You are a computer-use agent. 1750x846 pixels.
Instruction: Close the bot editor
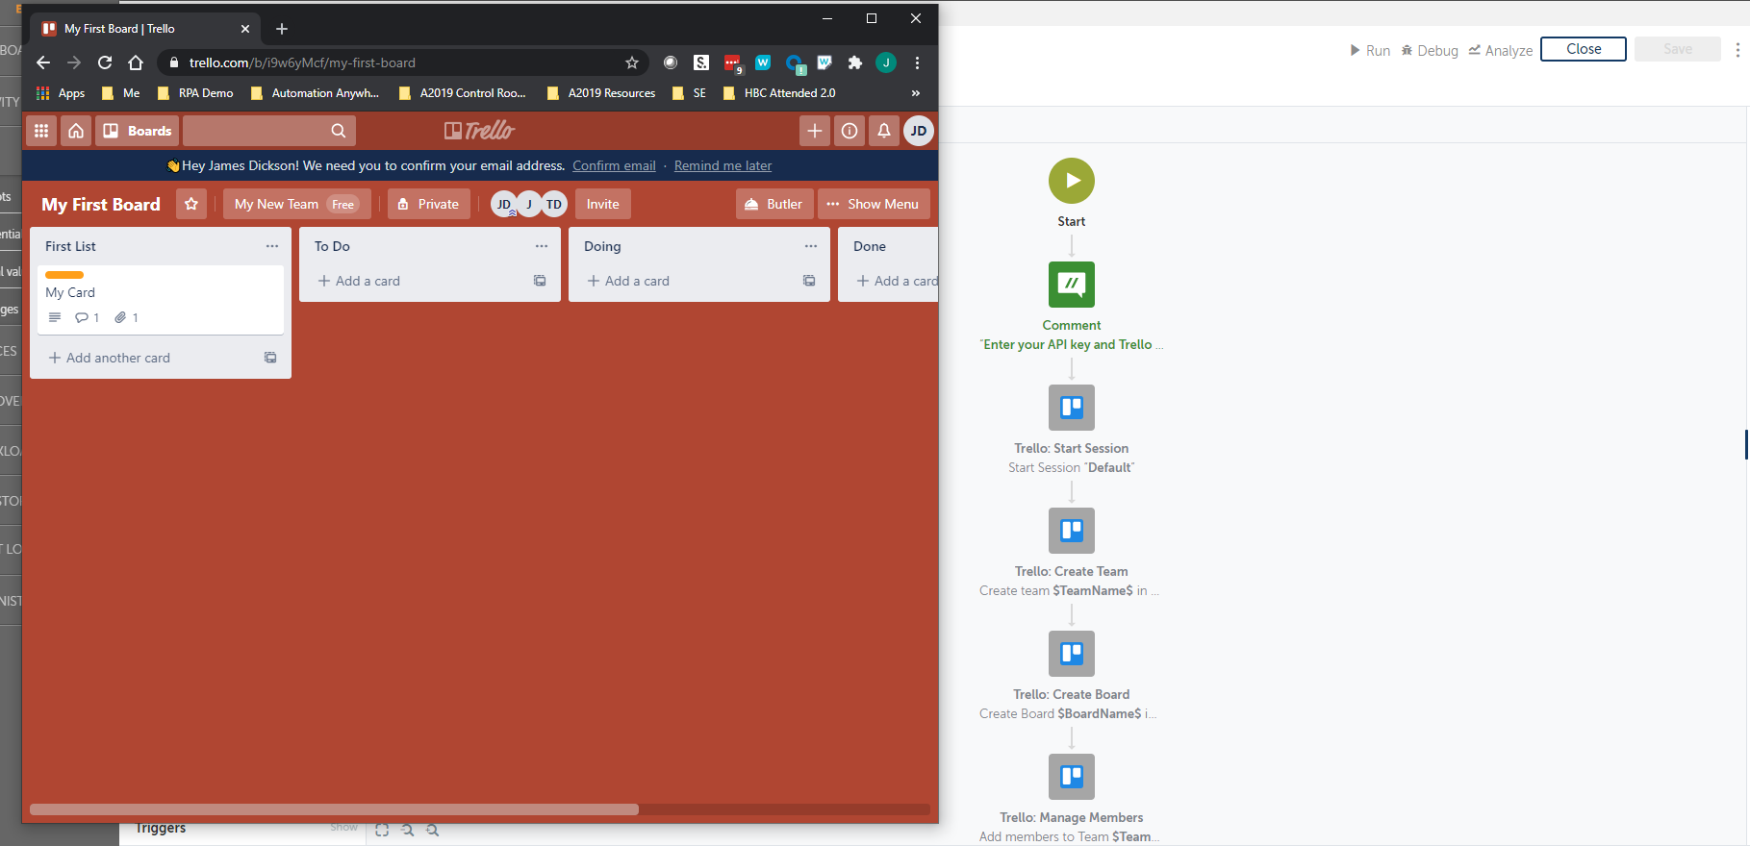[1584, 49]
